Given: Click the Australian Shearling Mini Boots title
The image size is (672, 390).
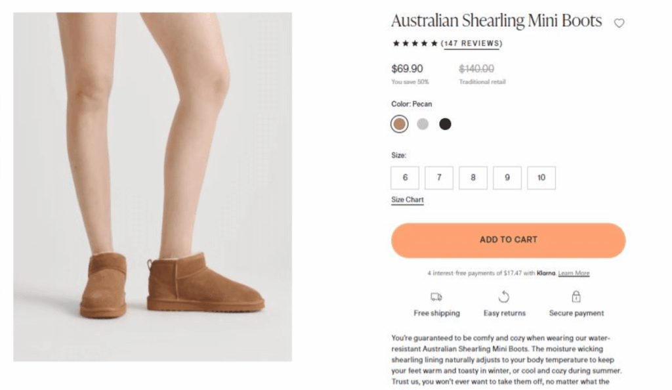Looking at the screenshot, I should pos(496,21).
